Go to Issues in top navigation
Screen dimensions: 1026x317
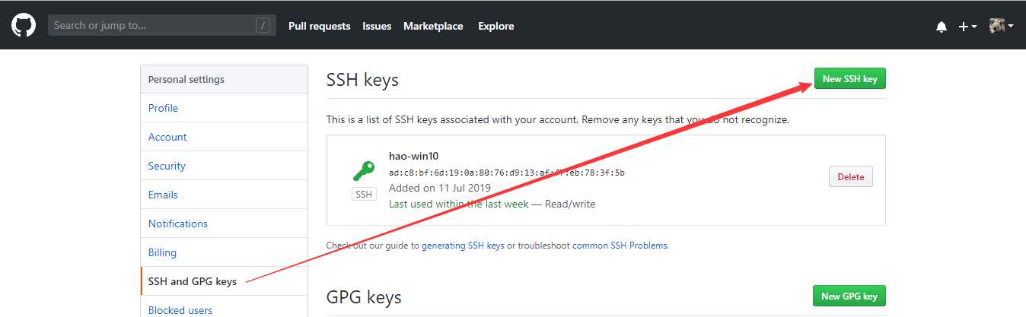click(377, 26)
